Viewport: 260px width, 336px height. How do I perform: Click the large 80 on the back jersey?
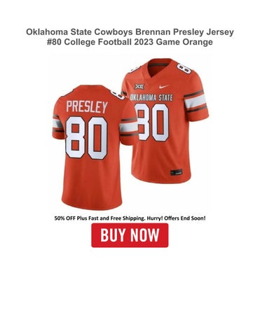tap(86, 138)
